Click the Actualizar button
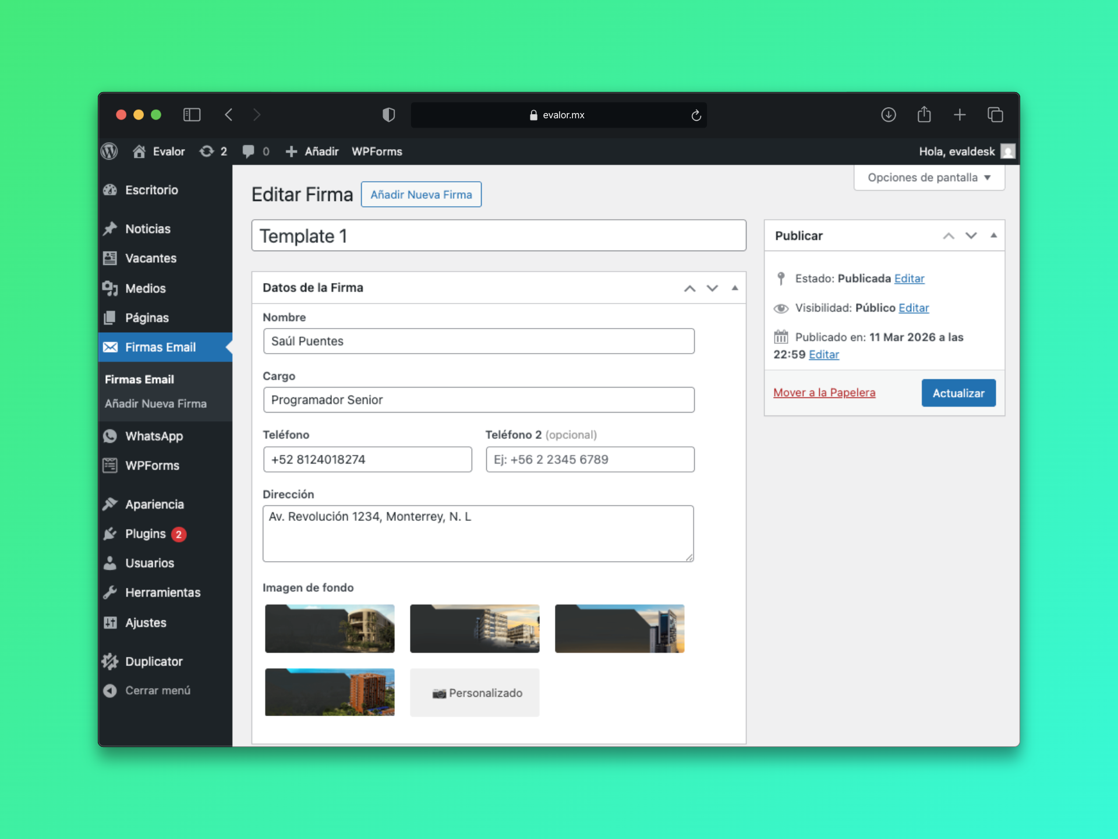 (x=958, y=393)
